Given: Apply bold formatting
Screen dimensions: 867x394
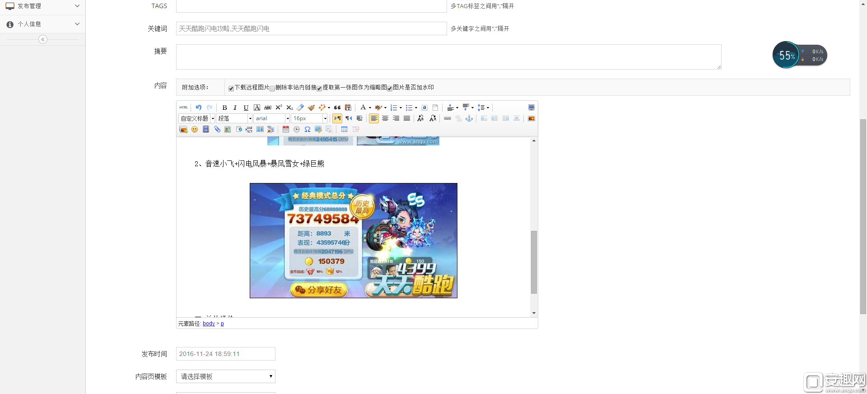Looking at the screenshot, I should 224,108.
